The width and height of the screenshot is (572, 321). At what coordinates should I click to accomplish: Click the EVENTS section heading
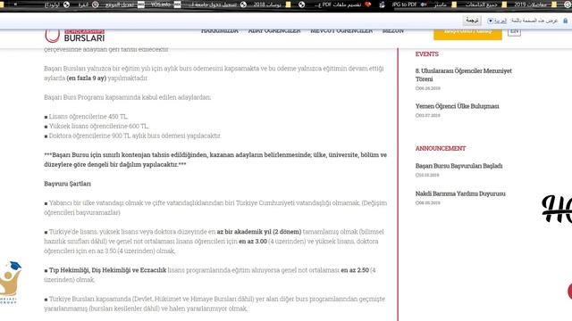pyautogui.click(x=427, y=53)
